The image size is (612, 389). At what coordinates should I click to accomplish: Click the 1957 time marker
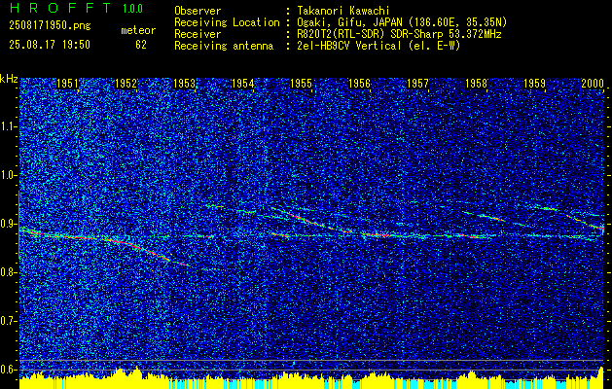[x=417, y=84]
